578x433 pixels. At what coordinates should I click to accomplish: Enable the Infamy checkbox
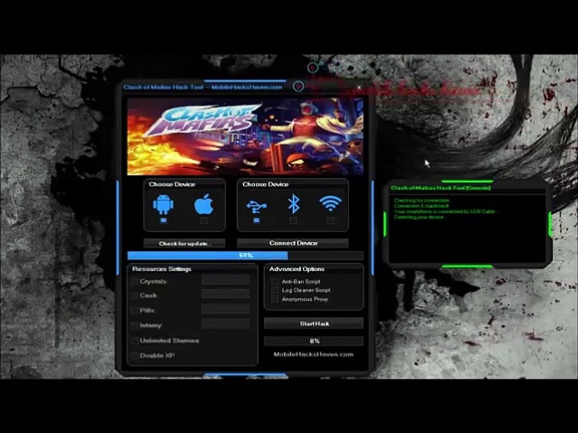(x=134, y=325)
